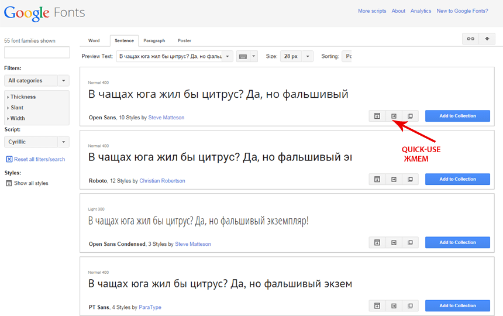Click the see all styles icon for Open Sans Condensed
Image resolution: width=503 pixels, height=316 pixels.
pos(377,242)
